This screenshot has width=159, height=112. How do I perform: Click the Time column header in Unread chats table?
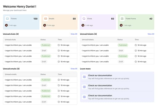(x=60, y=40)
